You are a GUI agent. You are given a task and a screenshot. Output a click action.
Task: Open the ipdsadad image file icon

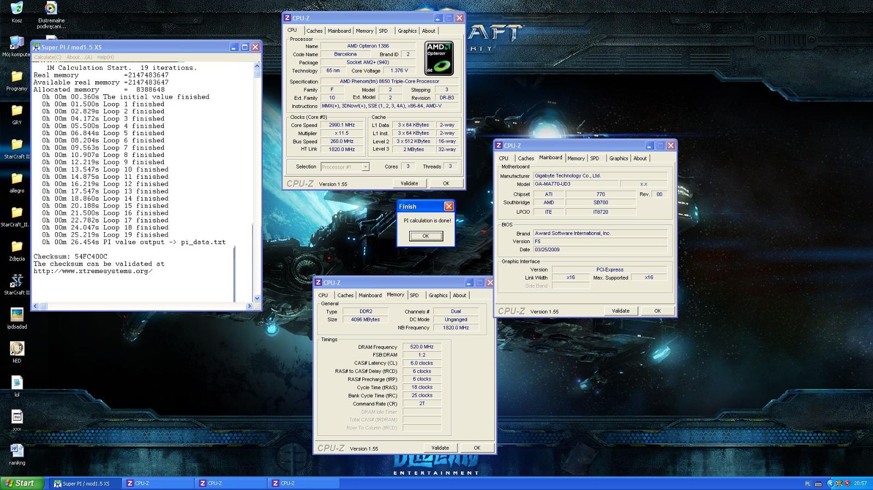coord(17,315)
